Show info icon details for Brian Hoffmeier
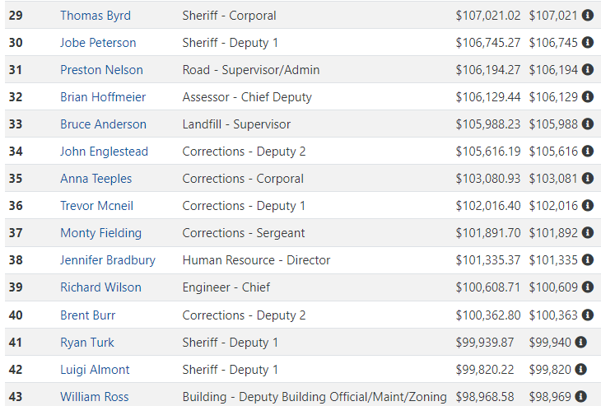601x406 pixels. tap(588, 96)
